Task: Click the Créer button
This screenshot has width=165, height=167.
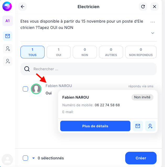Action: pyautogui.click(x=141, y=158)
